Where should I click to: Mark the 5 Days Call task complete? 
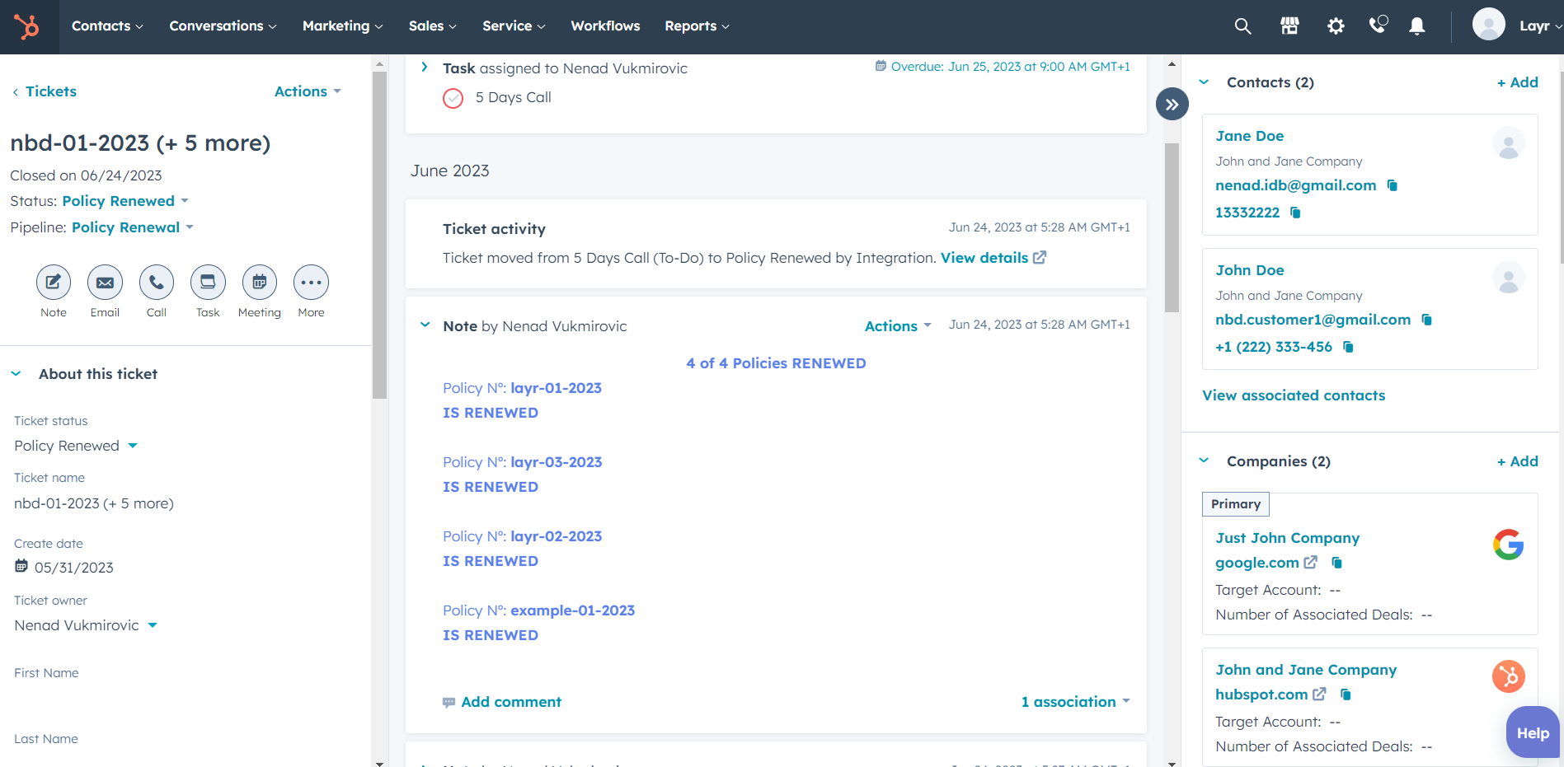pos(453,98)
